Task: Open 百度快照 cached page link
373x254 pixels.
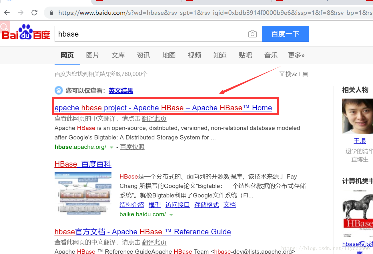Action: click(x=132, y=147)
